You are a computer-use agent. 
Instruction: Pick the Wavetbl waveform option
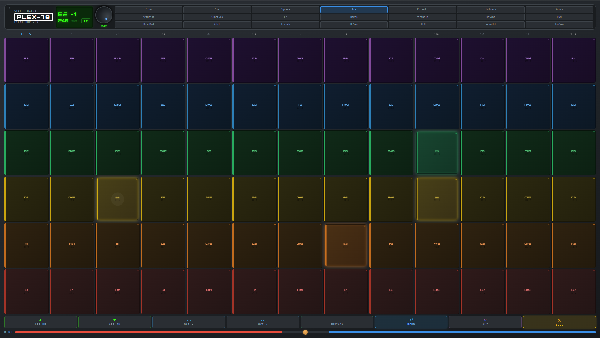(x=491, y=24)
